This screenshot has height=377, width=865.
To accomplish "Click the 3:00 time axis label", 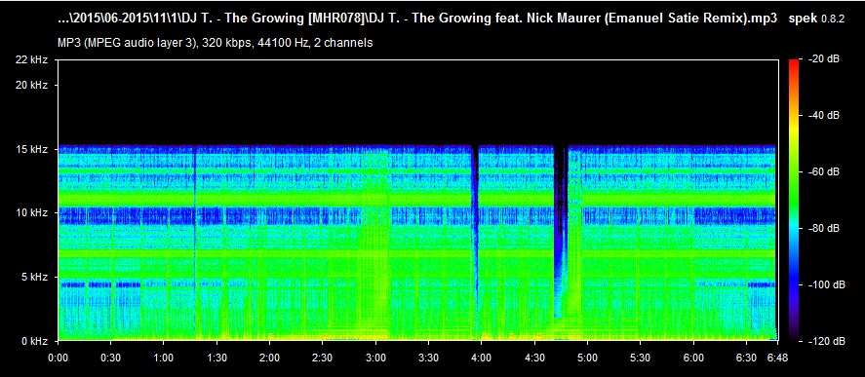I will [375, 358].
